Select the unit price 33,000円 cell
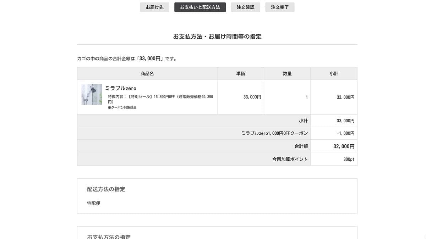This screenshot has height=239, width=426. click(240, 97)
